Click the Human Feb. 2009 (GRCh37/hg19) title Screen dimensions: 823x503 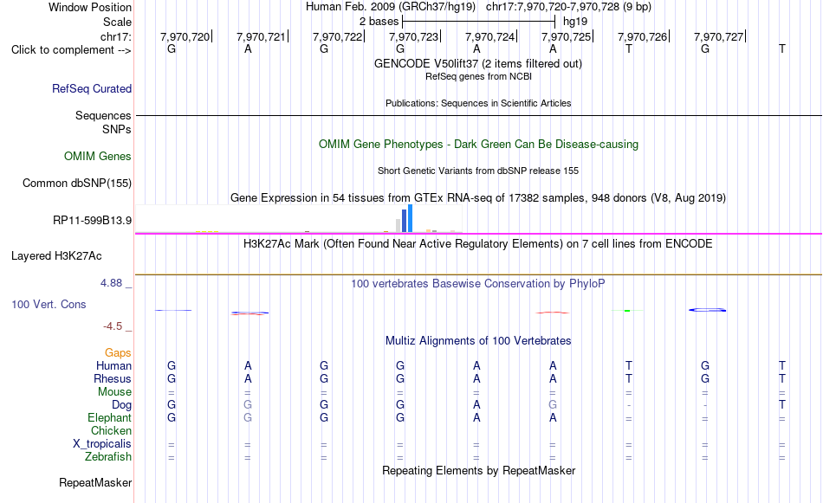tap(391, 7)
